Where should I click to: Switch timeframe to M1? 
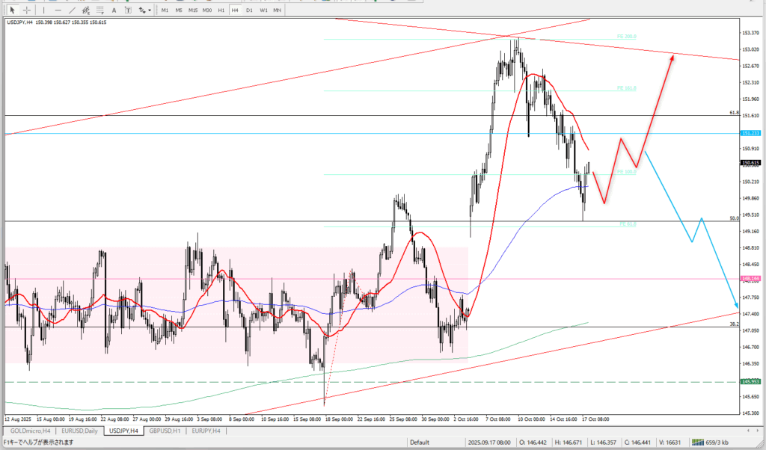pos(165,10)
